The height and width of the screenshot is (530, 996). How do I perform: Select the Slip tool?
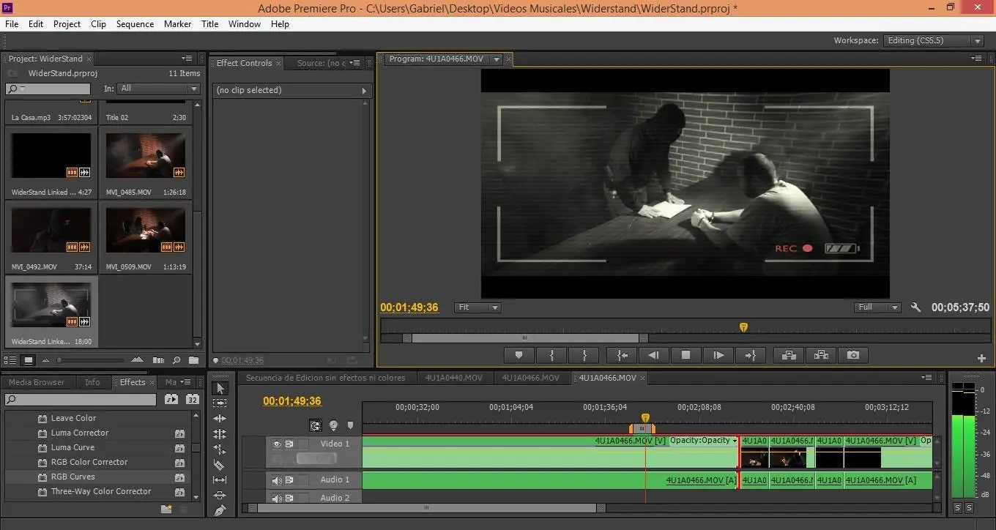[x=220, y=480]
